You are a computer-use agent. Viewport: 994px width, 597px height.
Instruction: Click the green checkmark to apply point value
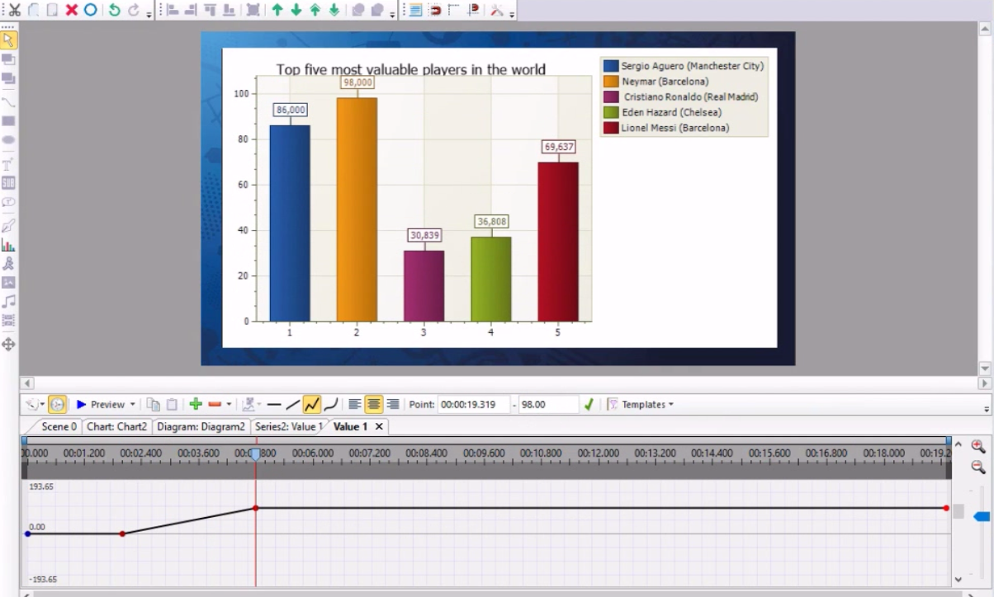click(x=589, y=404)
